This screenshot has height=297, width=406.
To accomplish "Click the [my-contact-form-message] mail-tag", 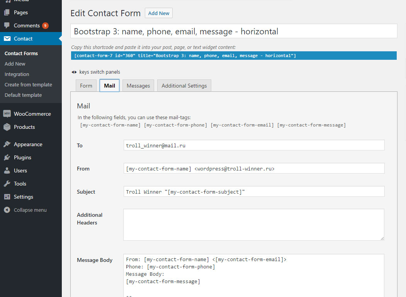I will [x=311, y=125].
